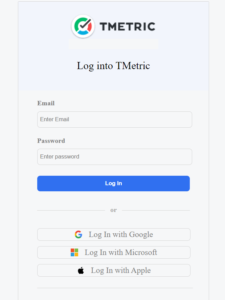Click the TMetric checkmark clock emblem

[x=82, y=26]
